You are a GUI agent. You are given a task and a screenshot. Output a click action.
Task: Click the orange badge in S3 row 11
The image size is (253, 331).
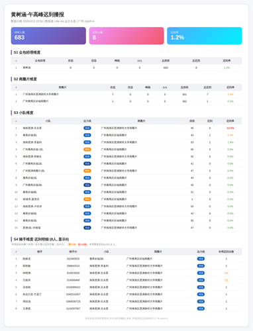[x=87, y=199]
